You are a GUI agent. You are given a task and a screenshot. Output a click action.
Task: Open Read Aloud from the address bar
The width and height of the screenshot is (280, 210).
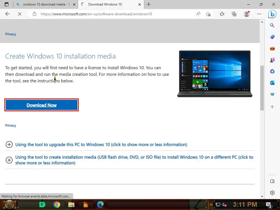coord(198,14)
